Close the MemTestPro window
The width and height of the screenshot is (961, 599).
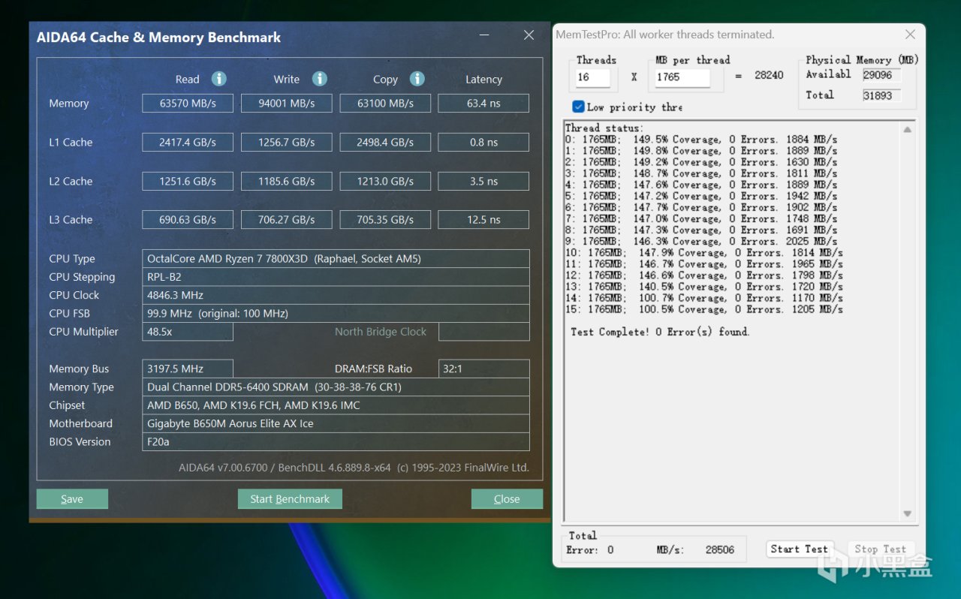click(x=910, y=35)
